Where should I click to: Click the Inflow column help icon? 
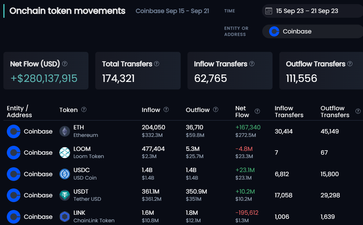[x=166, y=110]
